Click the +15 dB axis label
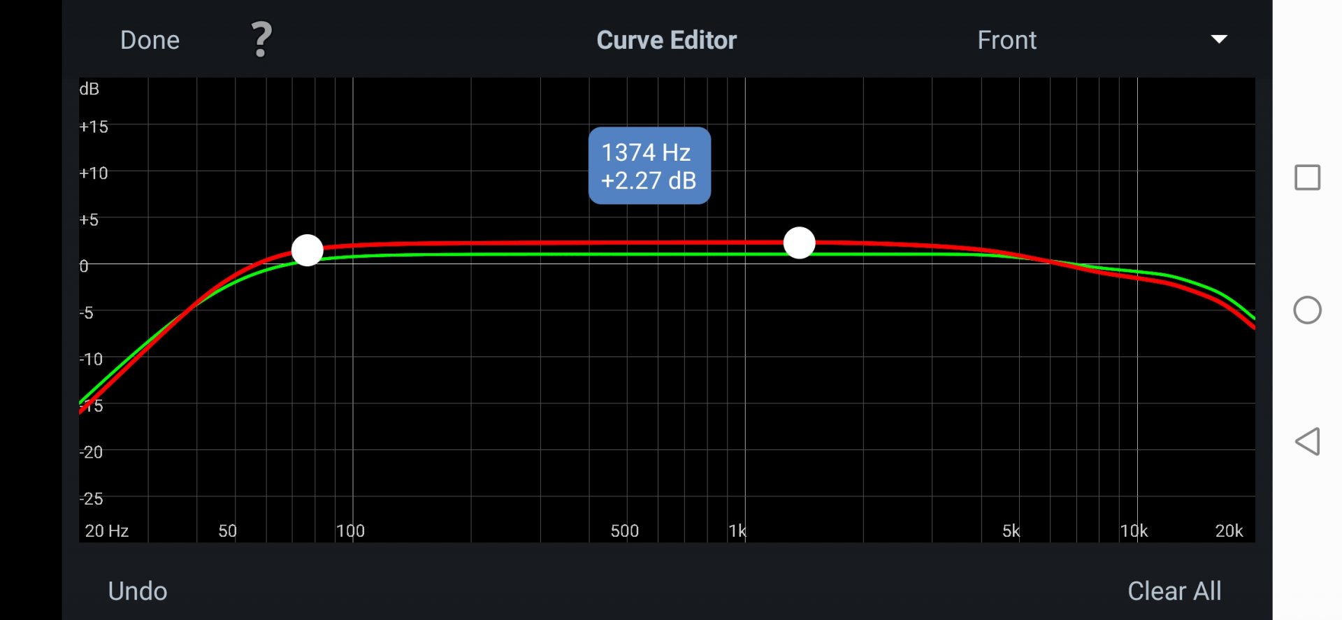The width and height of the screenshot is (1342, 620). (x=94, y=127)
